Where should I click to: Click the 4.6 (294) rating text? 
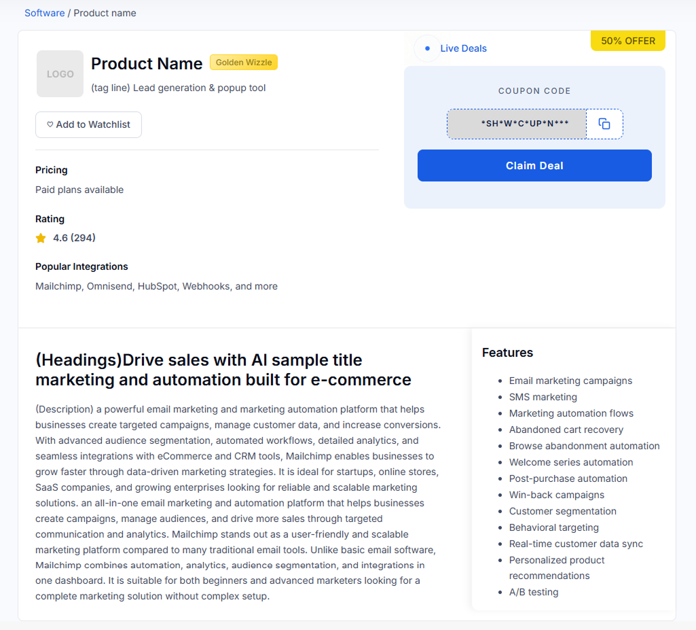click(74, 238)
